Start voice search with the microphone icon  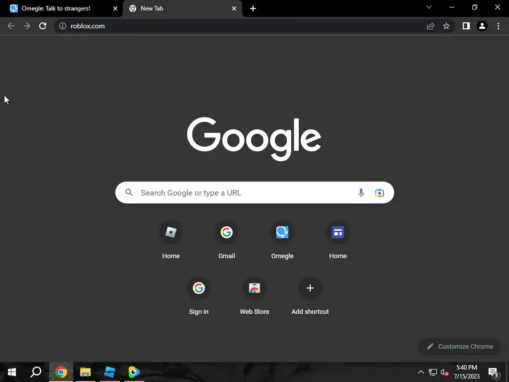point(361,192)
